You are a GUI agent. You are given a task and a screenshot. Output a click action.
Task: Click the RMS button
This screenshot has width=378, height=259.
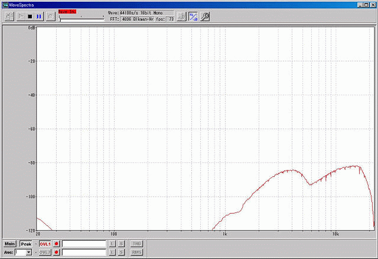point(136,253)
